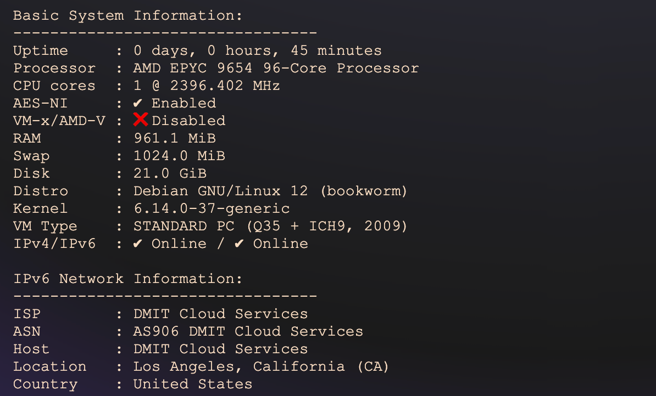Image resolution: width=656 pixels, height=396 pixels.
Task: Click the IPv6 Network Information heading
Action: (127, 279)
